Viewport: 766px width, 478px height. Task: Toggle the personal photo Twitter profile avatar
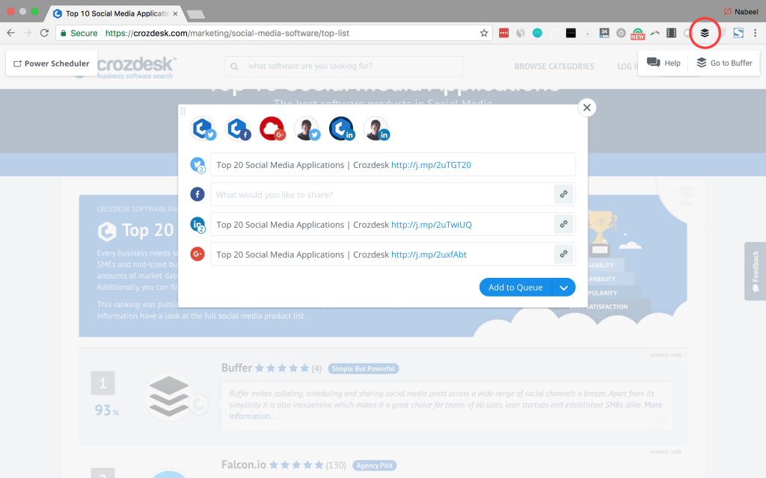[x=307, y=128]
